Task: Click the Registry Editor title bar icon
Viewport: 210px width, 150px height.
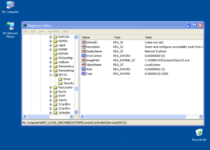Action: 24,25
